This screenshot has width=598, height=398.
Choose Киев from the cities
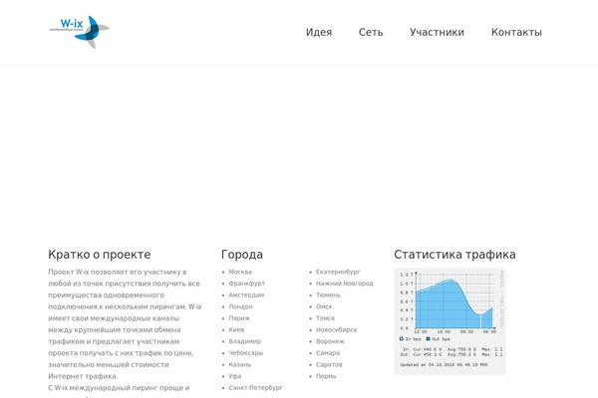click(x=236, y=329)
